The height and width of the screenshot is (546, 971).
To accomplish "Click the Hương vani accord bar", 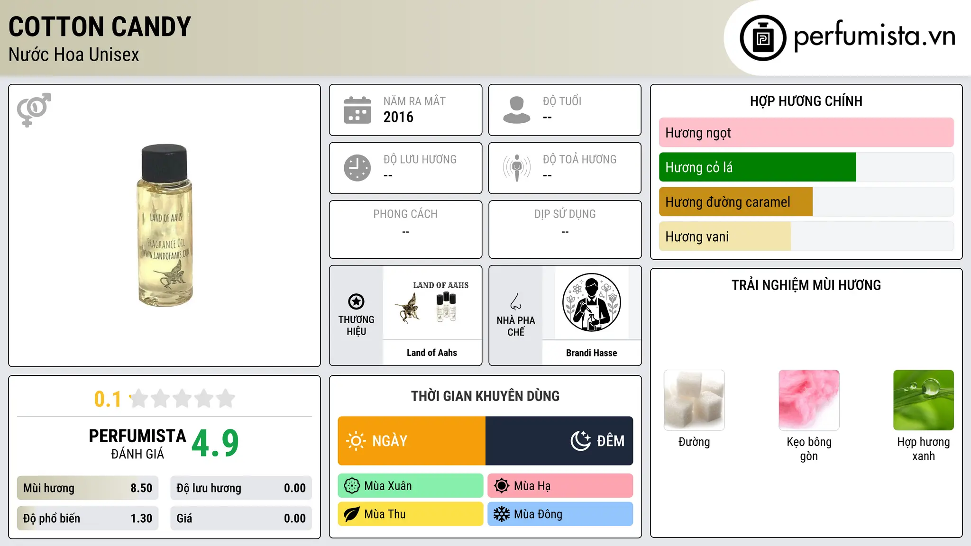I will (x=806, y=237).
